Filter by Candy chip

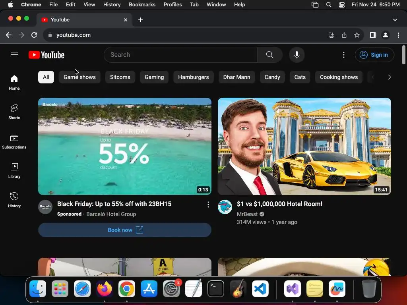272,77
